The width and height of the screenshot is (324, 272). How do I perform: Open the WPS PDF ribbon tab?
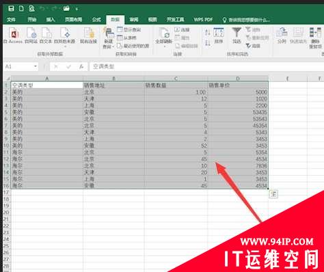(203, 20)
